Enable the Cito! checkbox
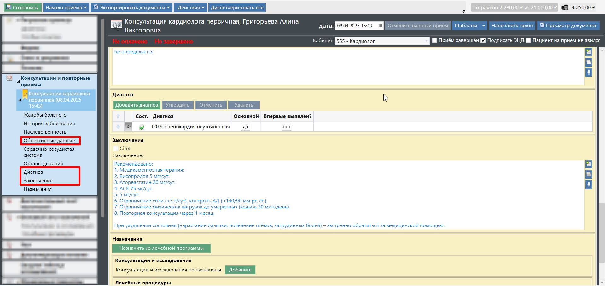Screen dimensions: 605x286 116,149
